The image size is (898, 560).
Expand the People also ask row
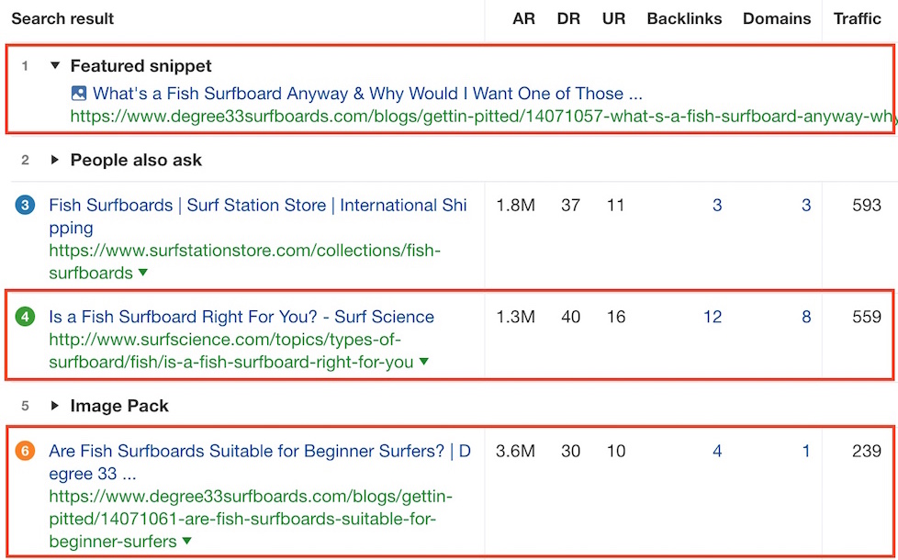[x=55, y=160]
